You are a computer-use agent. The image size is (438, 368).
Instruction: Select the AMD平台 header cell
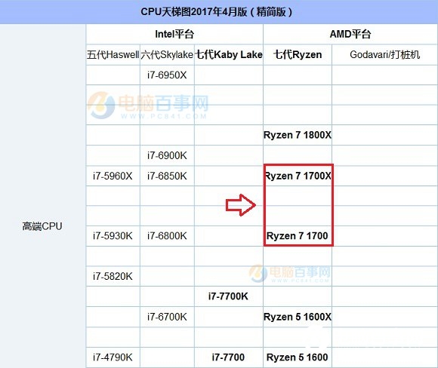click(x=350, y=34)
